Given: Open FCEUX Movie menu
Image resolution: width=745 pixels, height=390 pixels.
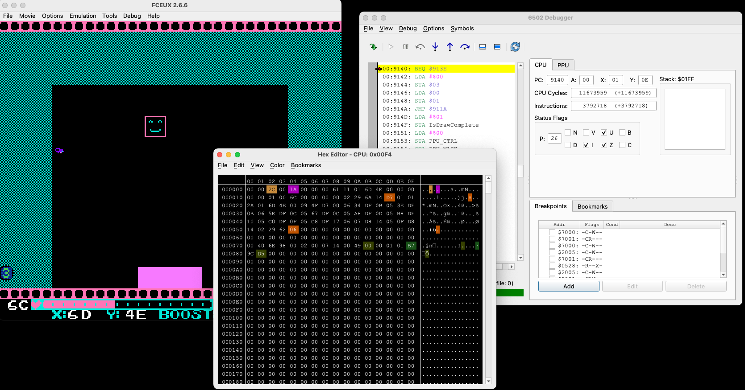Looking at the screenshot, I should tap(27, 16).
